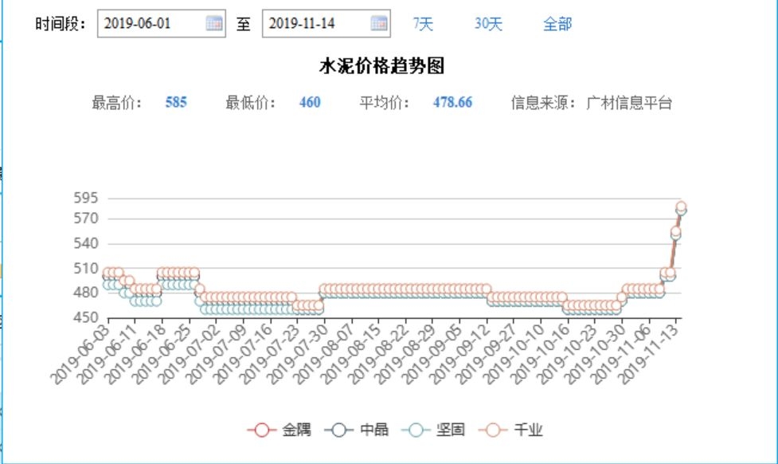Viewport: 778px width, 464px height.
Task: Click the average price value 478.66
Action: [x=452, y=102]
